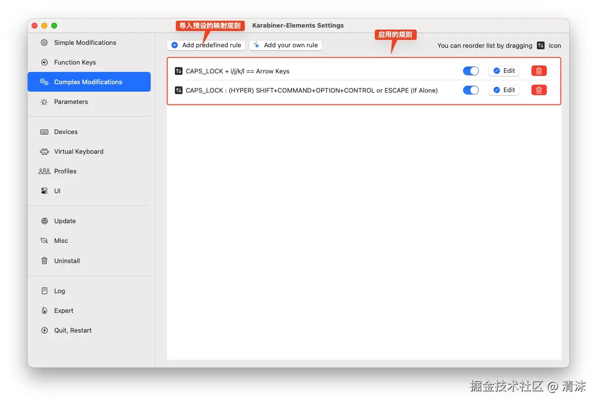Click reorder icon for HYPER rule

179,90
